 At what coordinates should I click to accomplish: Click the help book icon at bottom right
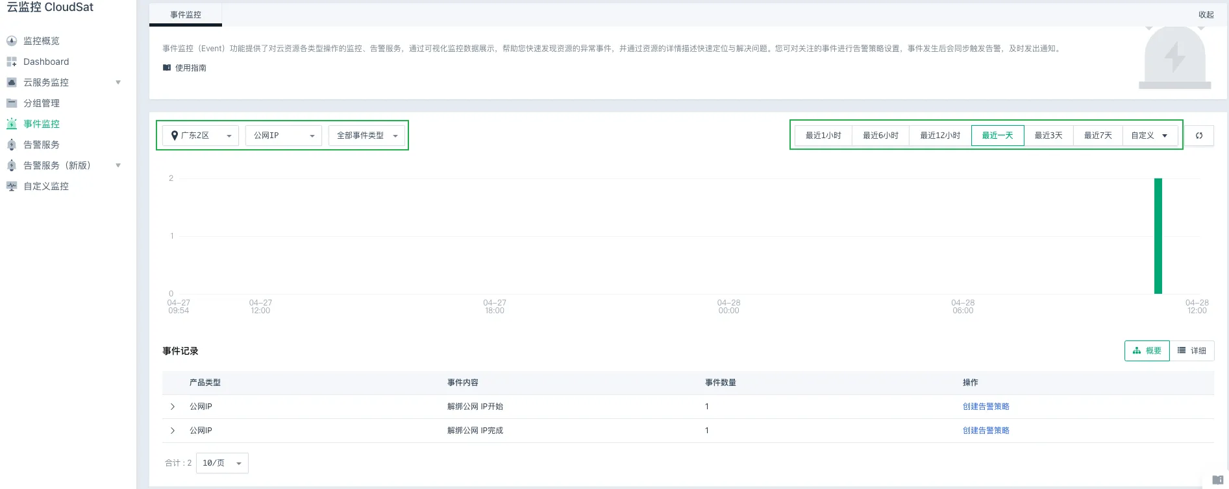(x=1217, y=480)
